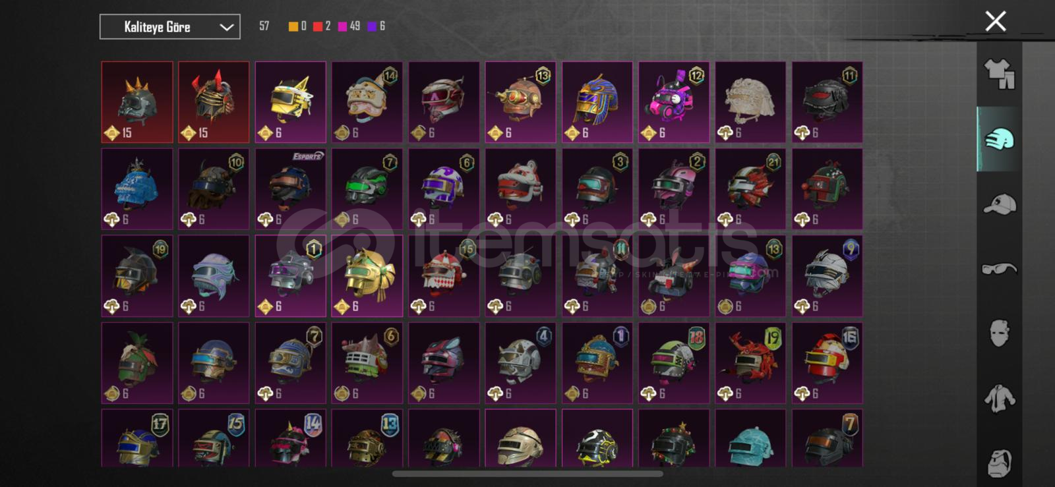
Task: Select the yellow winged helmet thumbnail
Action: (x=290, y=102)
